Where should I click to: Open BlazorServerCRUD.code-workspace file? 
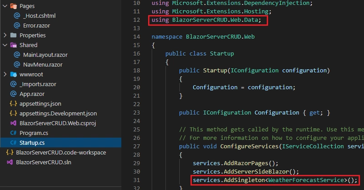pyautogui.click(x=61, y=152)
